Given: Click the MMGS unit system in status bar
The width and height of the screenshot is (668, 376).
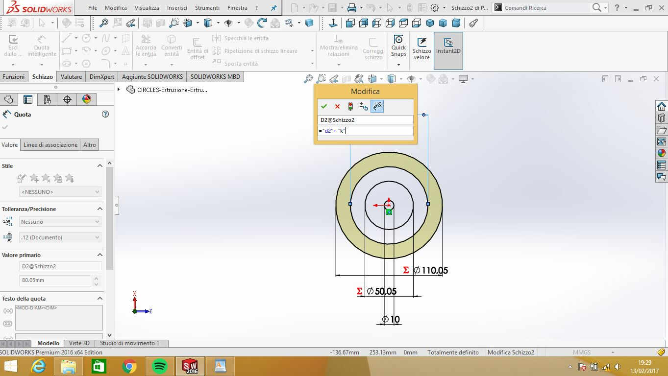Looking at the screenshot, I should click(582, 352).
